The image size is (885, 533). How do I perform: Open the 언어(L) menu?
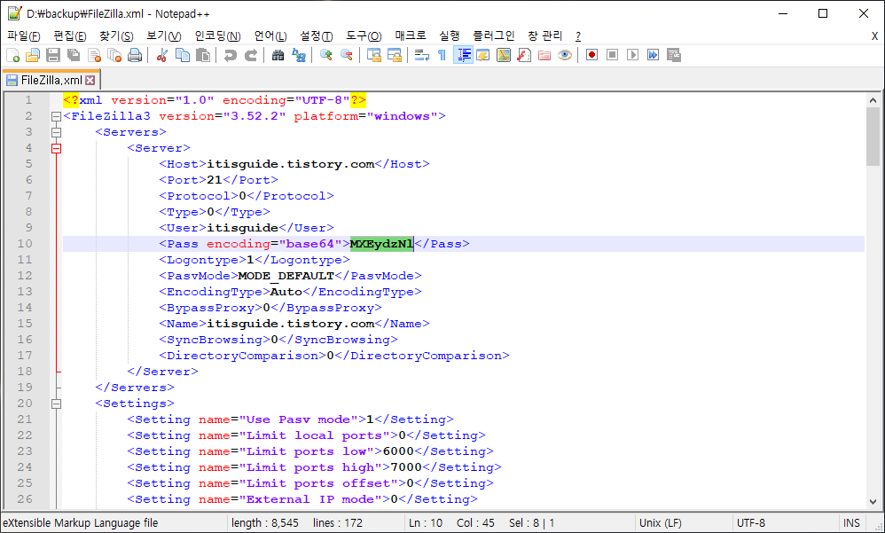(270, 36)
